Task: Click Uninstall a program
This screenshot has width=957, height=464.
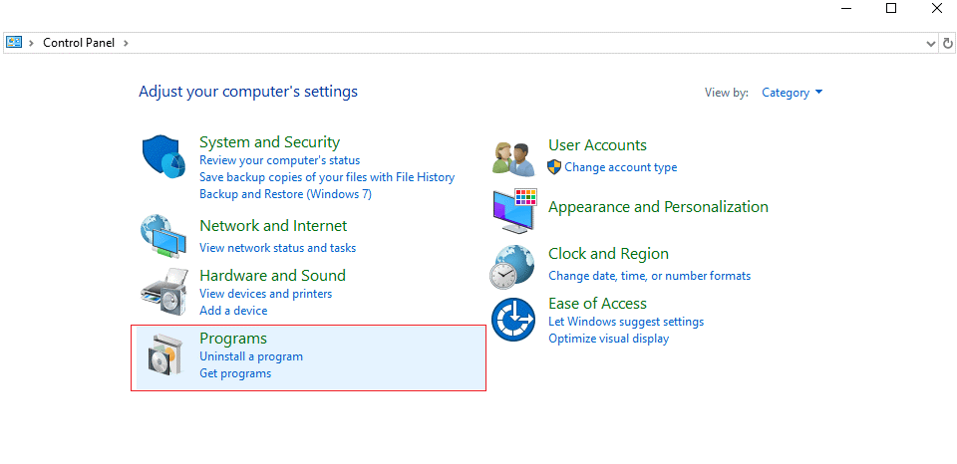Action: tap(251, 356)
